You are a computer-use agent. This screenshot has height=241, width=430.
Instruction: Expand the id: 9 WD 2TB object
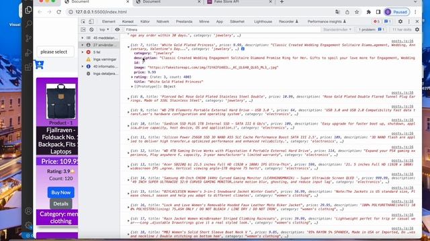click(128, 112)
